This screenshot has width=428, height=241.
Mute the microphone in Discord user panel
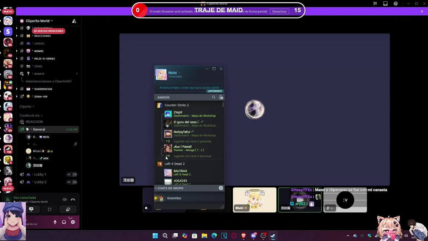55,222
